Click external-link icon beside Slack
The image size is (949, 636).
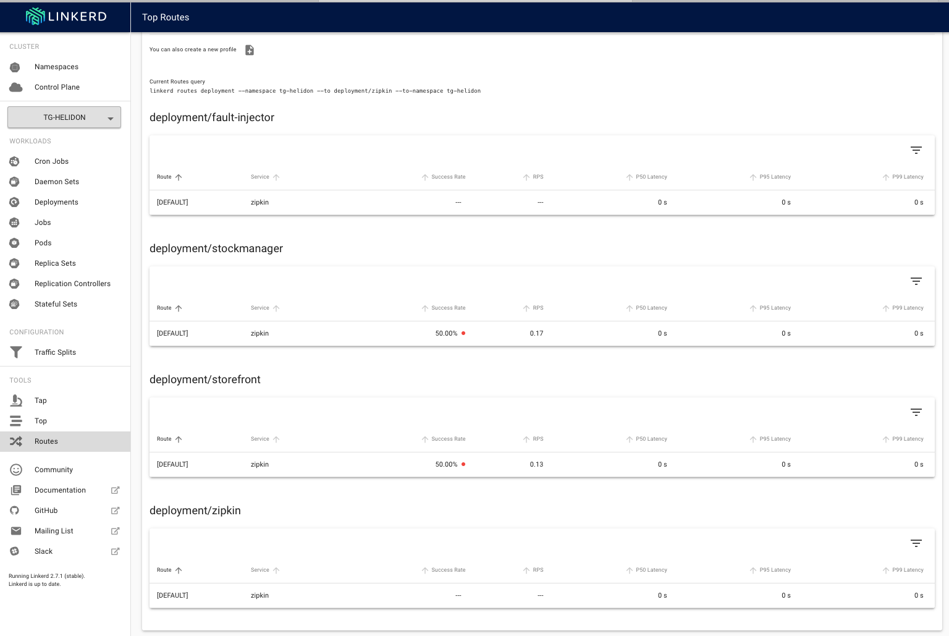coord(115,551)
